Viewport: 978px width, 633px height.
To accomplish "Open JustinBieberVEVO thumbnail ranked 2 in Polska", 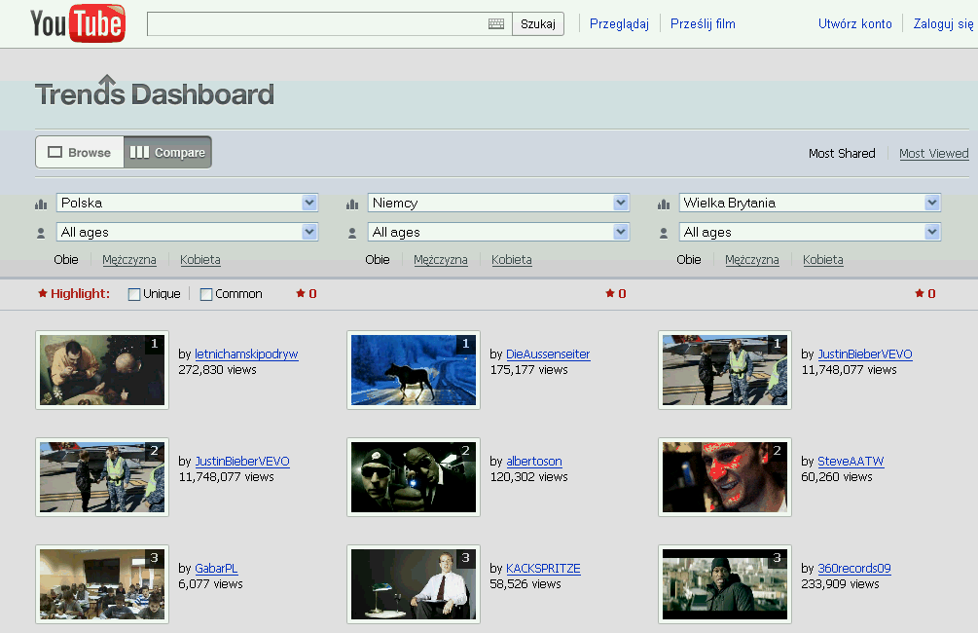I will coord(102,477).
